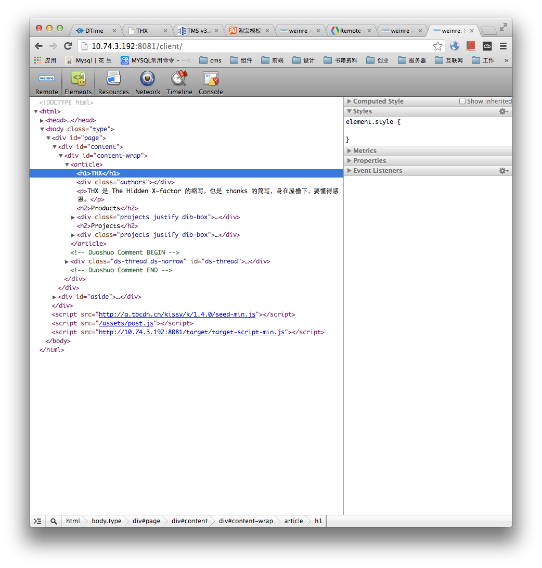Open the cms bookmarks folder

click(x=210, y=60)
